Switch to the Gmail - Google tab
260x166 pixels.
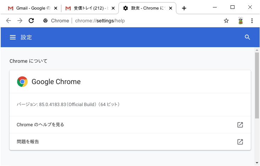[x=33, y=8]
